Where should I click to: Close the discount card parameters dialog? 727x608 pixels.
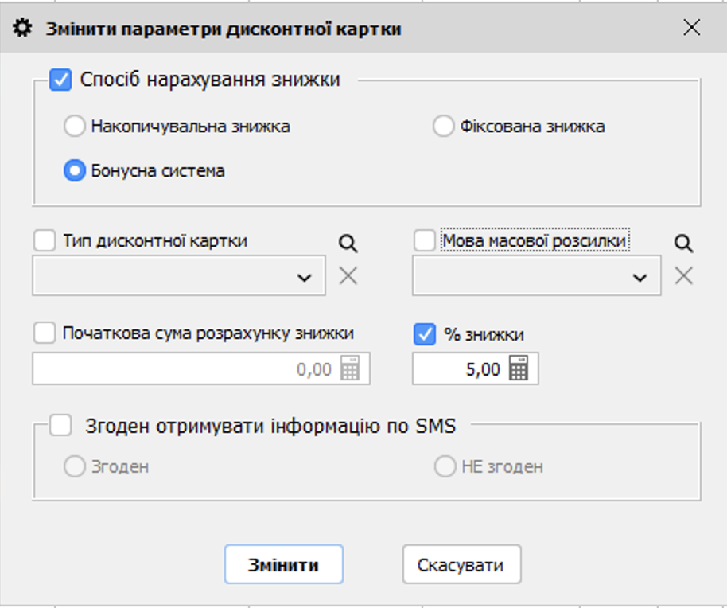(692, 28)
